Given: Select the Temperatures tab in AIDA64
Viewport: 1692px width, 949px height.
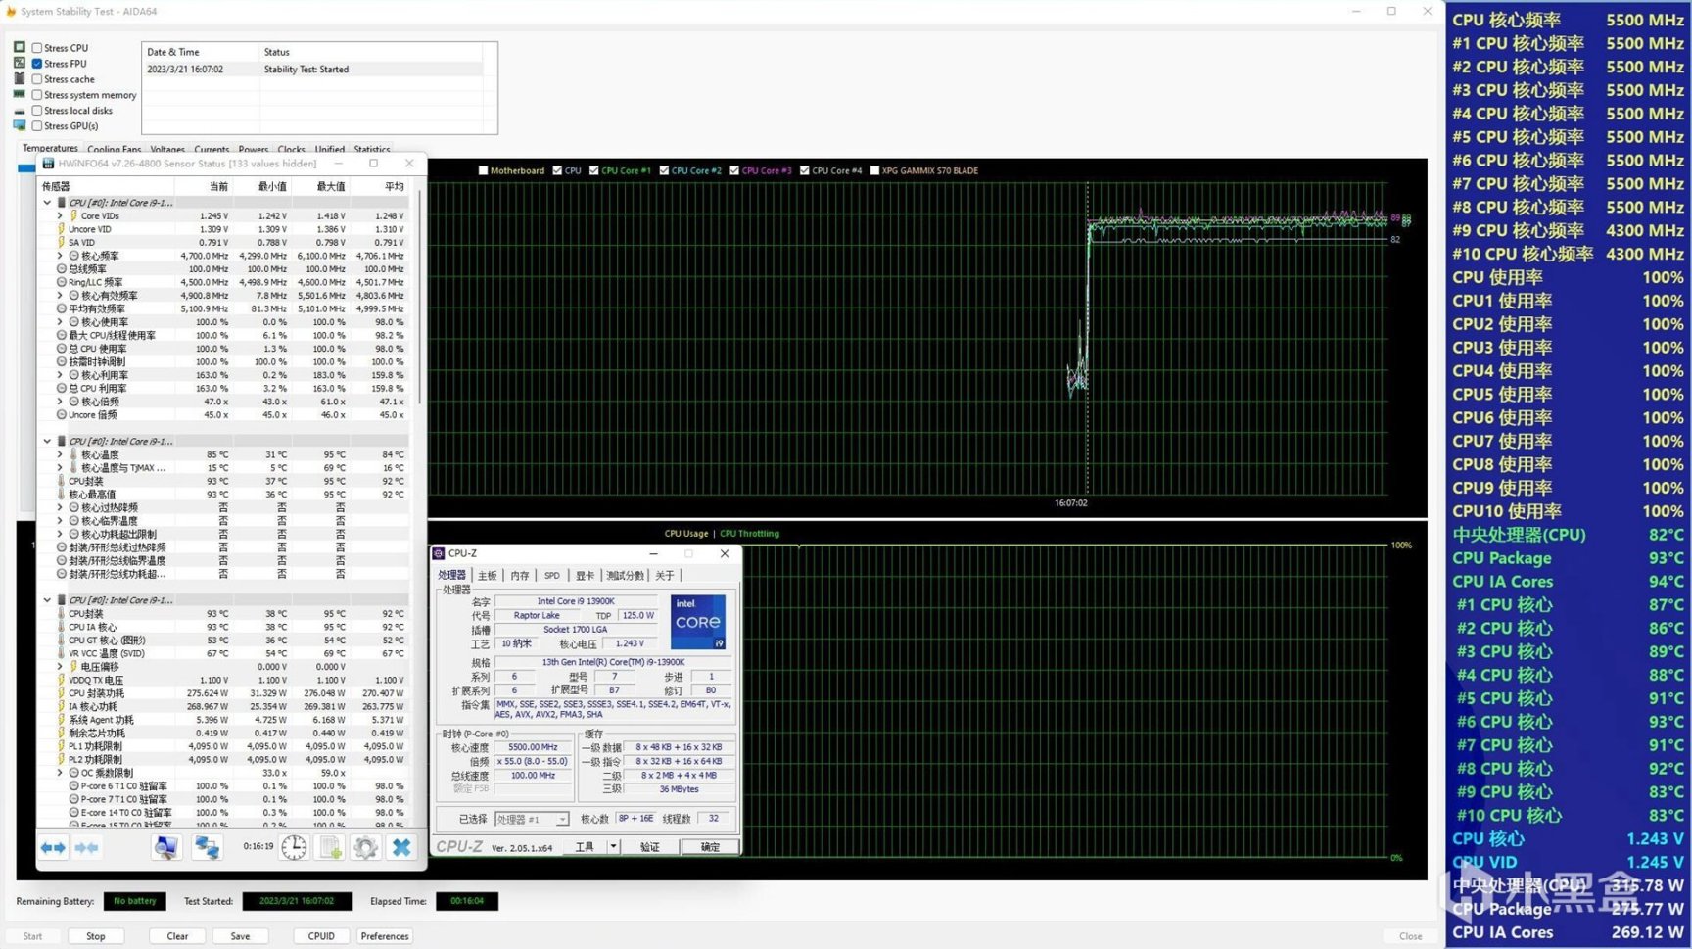Looking at the screenshot, I should [50, 149].
